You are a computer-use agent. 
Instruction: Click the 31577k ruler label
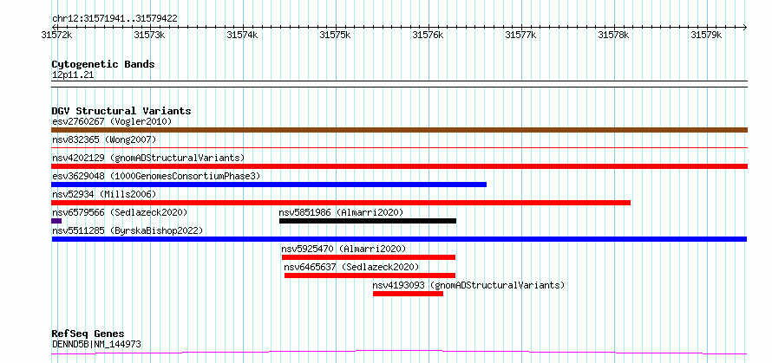click(x=521, y=35)
